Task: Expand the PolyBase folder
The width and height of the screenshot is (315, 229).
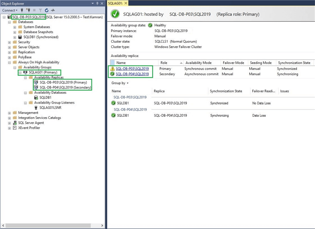Action: click(x=9, y=57)
